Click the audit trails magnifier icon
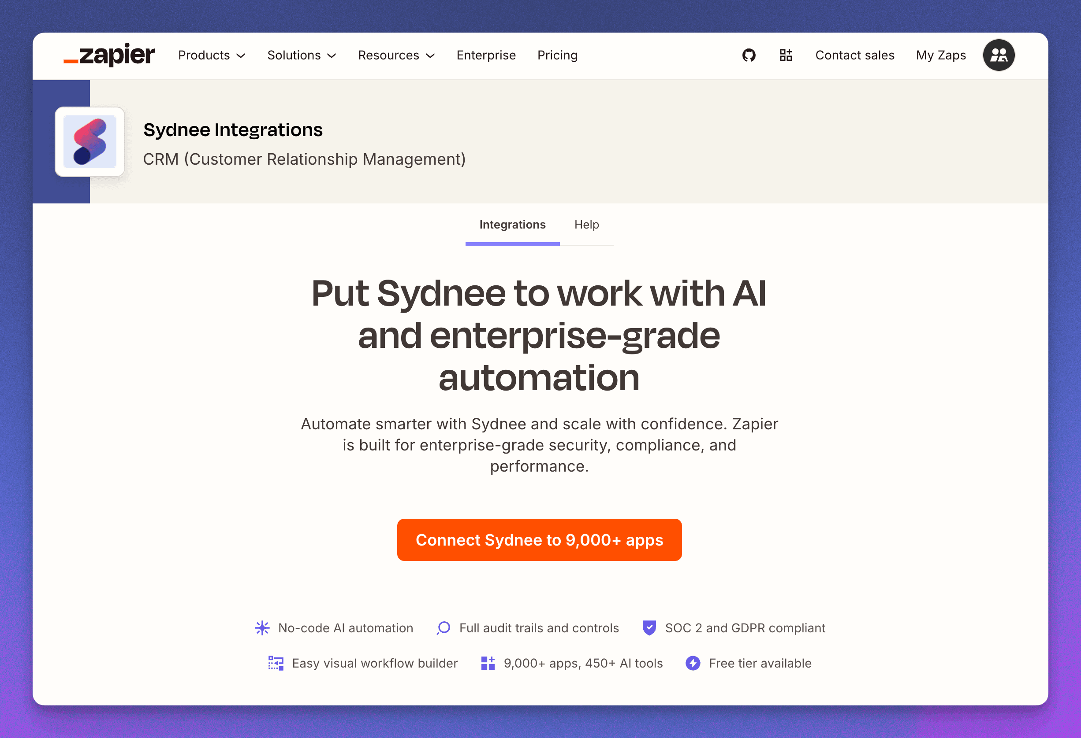Image resolution: width=1081 pixels, height=738 pixels. (443, 628)
